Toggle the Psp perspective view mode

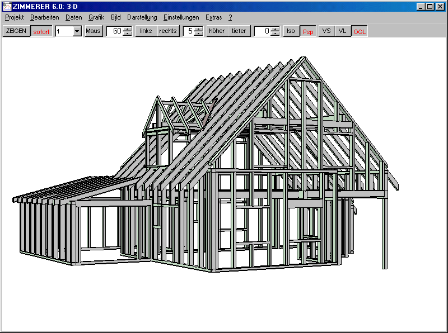(x=308, y=32)
